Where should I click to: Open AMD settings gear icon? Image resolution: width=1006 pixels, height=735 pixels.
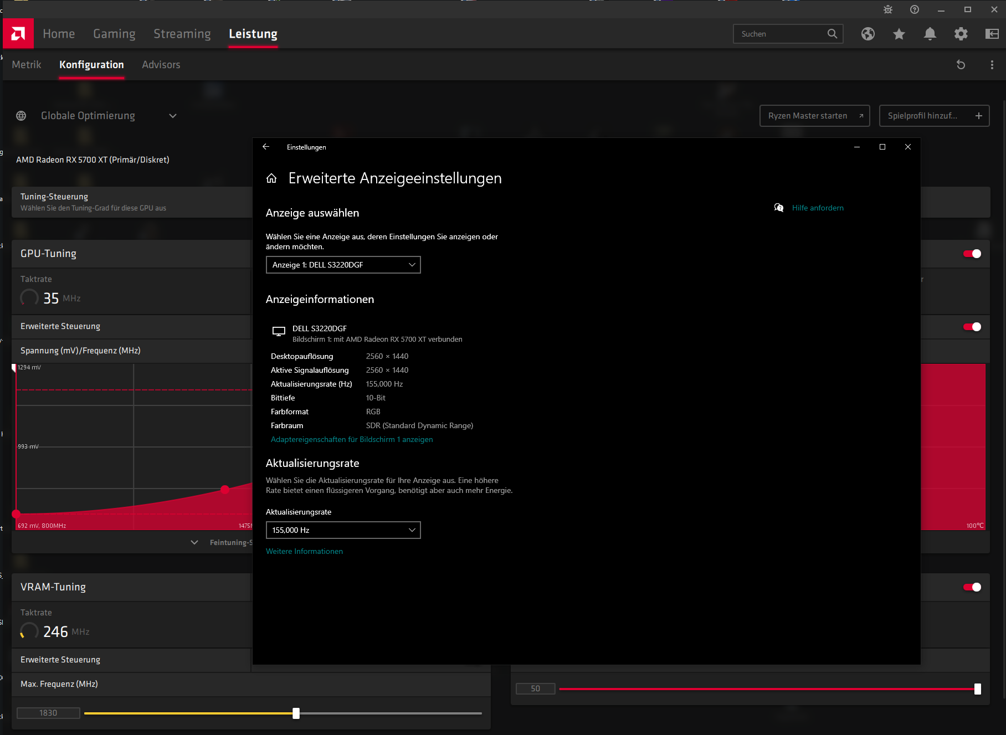961,34
